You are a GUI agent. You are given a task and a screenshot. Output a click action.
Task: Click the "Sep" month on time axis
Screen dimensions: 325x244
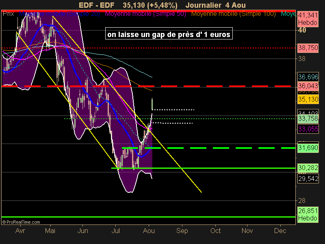point(182,231)
